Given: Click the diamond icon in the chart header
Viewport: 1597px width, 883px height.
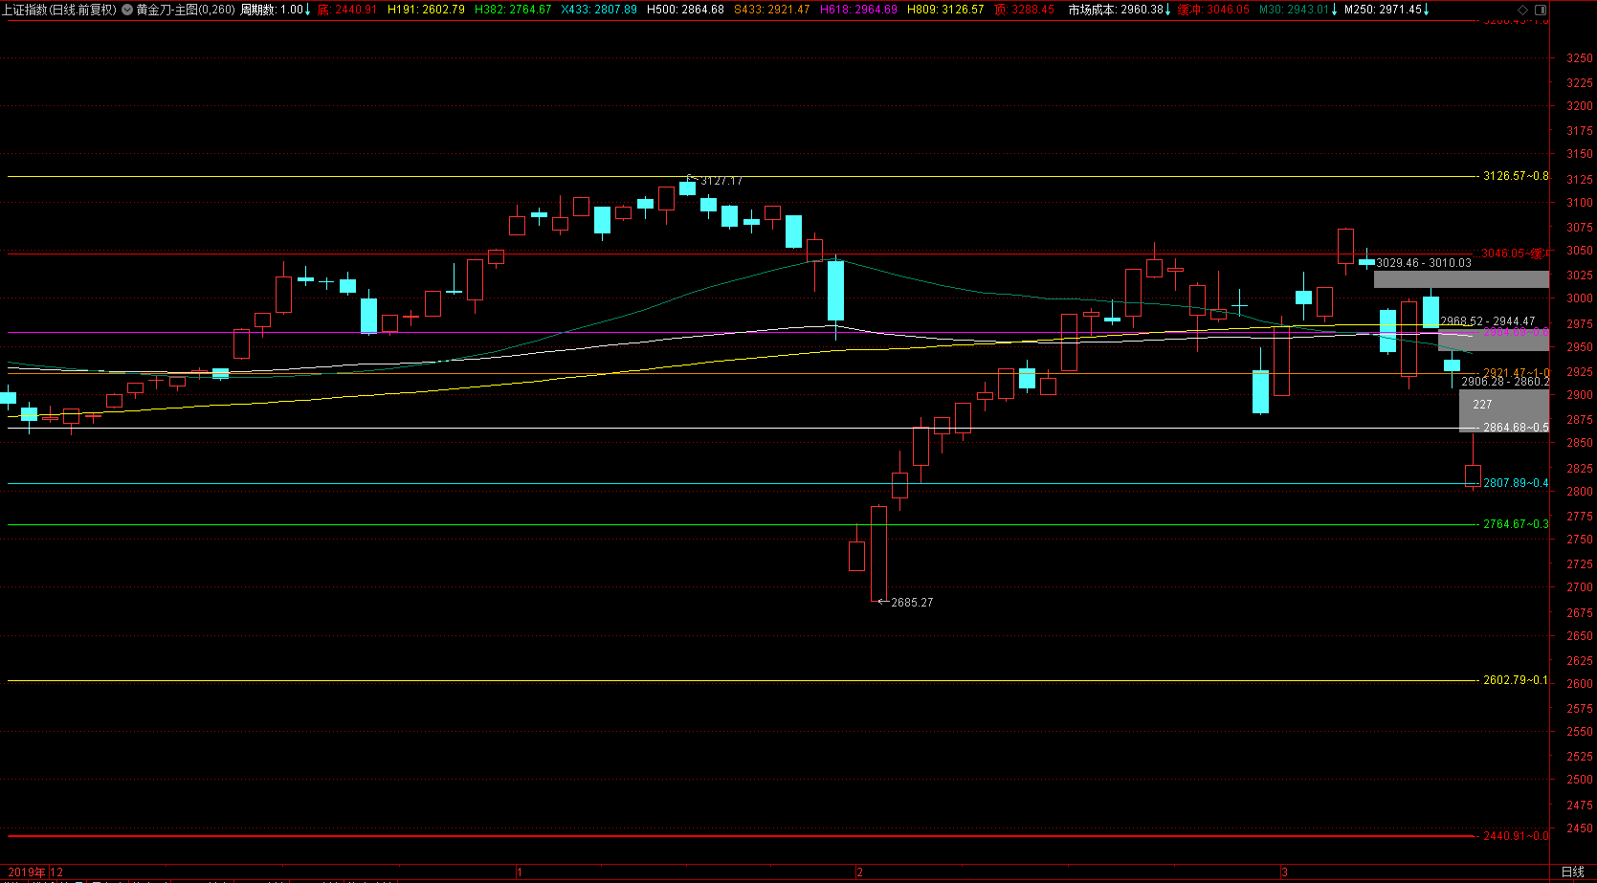Looking at the screenshot, I should [x=1522, y=10].
